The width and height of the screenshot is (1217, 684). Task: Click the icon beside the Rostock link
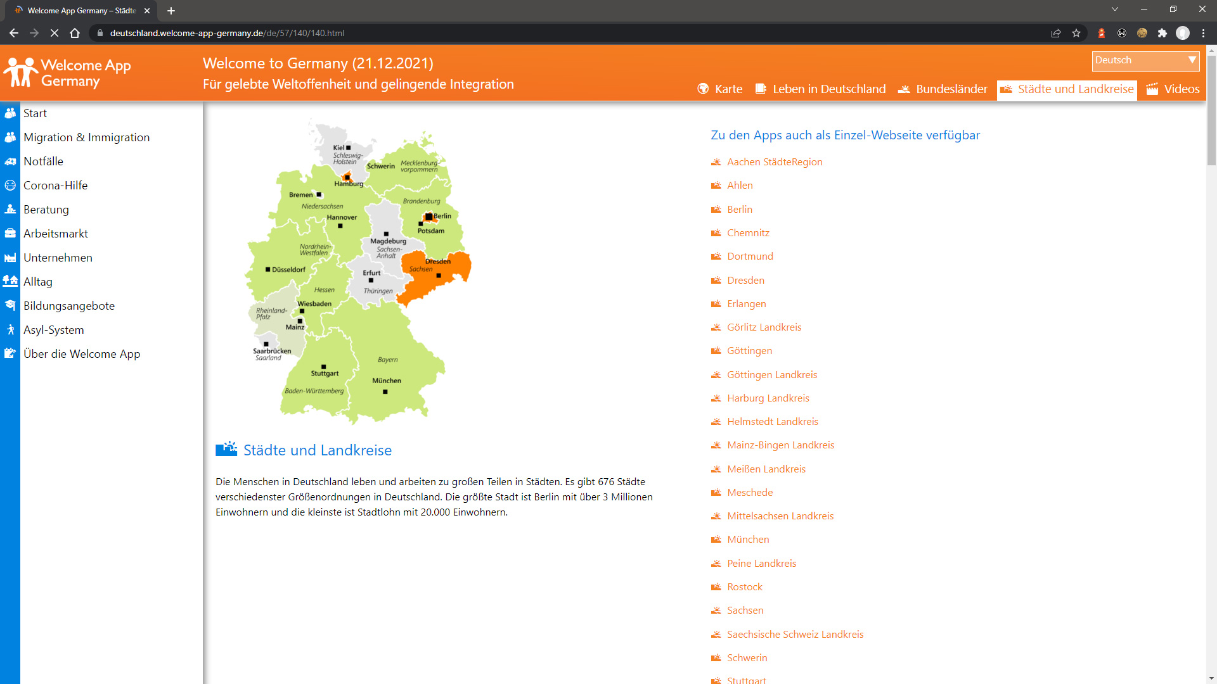[x=716, y=587]
